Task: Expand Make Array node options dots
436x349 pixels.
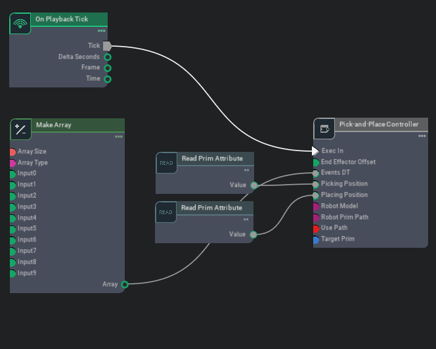Action: coord(119,136)
